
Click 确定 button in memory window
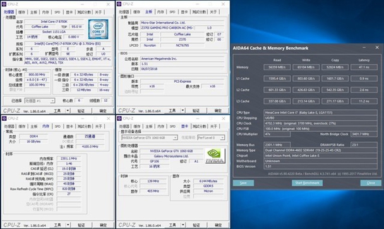coord(103,225)
